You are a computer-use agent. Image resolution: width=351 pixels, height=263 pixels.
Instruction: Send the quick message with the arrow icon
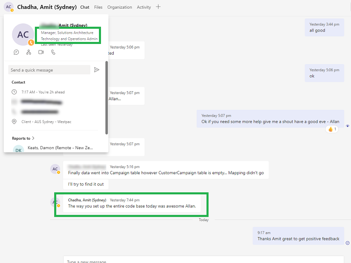click(97, 70)
